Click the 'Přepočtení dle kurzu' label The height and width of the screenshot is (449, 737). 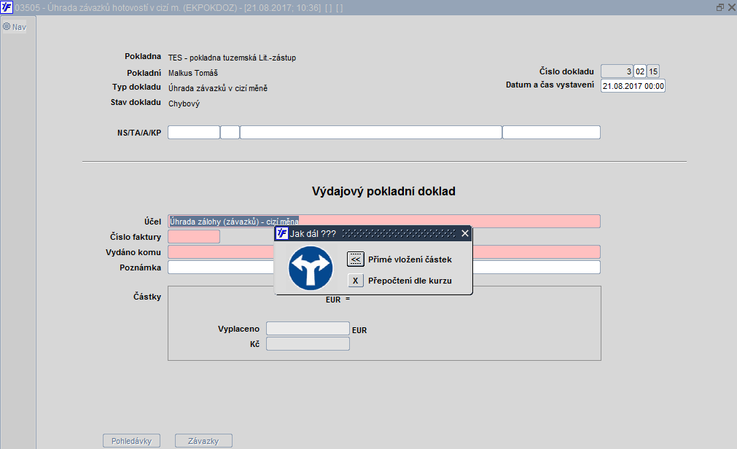coord(410,281)
